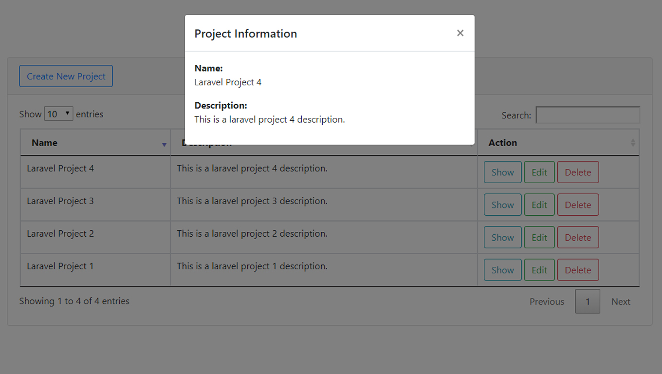Screen dimensions: 662x374
Task: Select the modal description text
Action: pyautogui.click(x=270, y=119)
